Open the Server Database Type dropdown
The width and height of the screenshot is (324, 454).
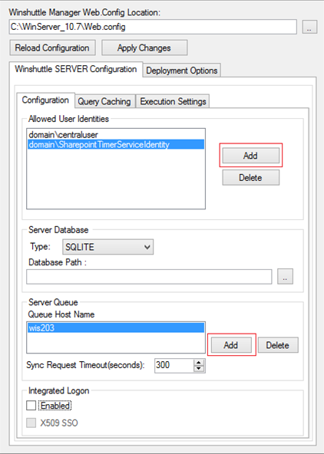click(x=107, y=247)
